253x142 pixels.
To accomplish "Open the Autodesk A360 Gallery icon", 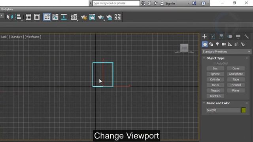I will [117, 17].
